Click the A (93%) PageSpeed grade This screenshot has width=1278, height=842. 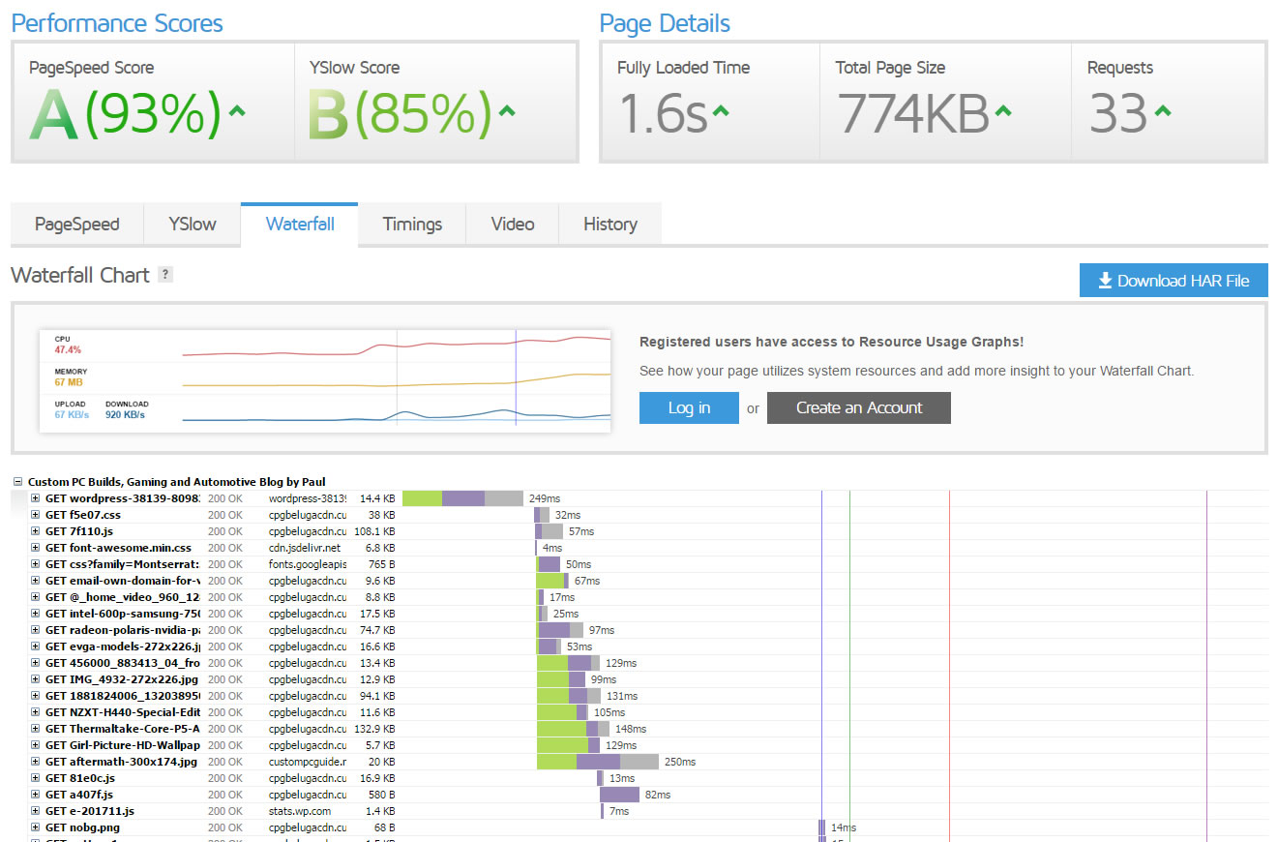126,113
